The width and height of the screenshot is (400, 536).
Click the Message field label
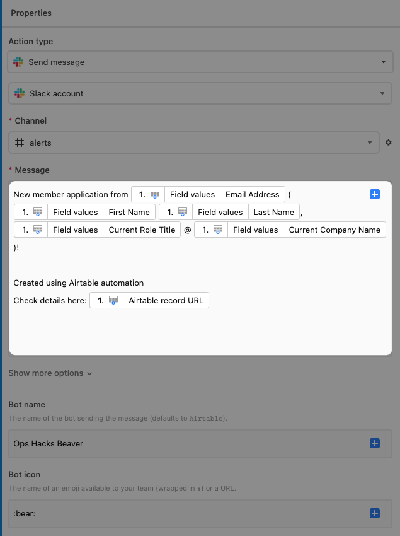tap(32, 170)
